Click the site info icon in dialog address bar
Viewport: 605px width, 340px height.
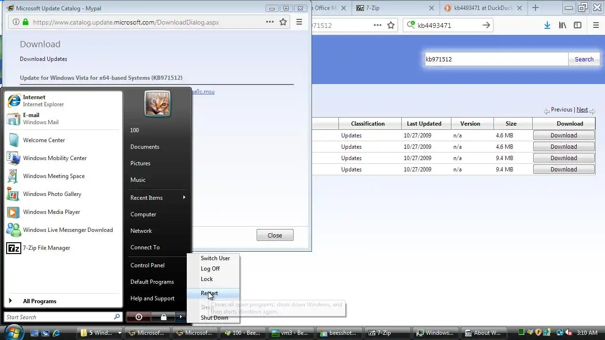tap(16, 22)
